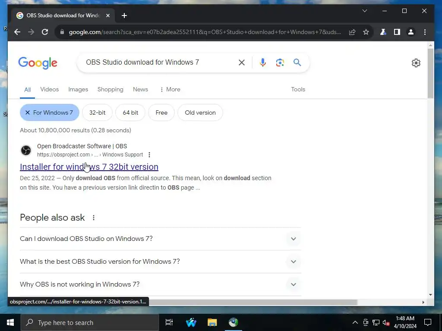Open the network tray icon

pyautogui.click(x=376, y=322)
